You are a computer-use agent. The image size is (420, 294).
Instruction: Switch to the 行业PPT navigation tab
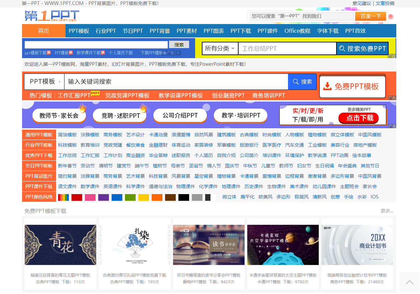click(x=106, y=31)
